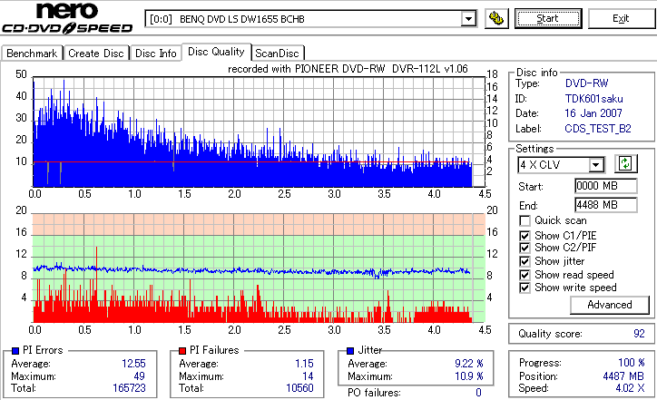Click the Speed value 4.02 X
The width and height of the screenshot is (657, 400).
click(x=630, y=388)
